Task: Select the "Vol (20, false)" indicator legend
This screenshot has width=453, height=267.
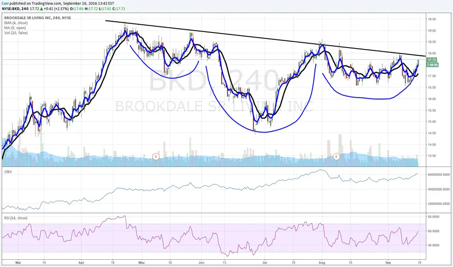Action: click(x=16, y=33)
